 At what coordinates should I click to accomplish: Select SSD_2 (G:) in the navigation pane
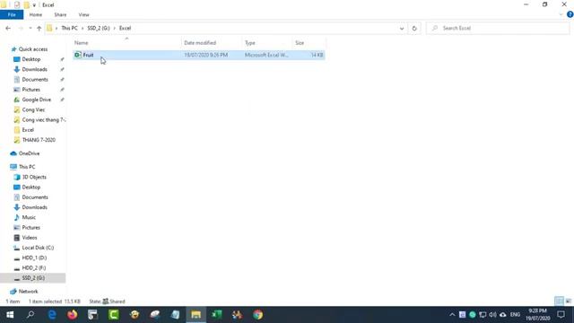point(33,278)
